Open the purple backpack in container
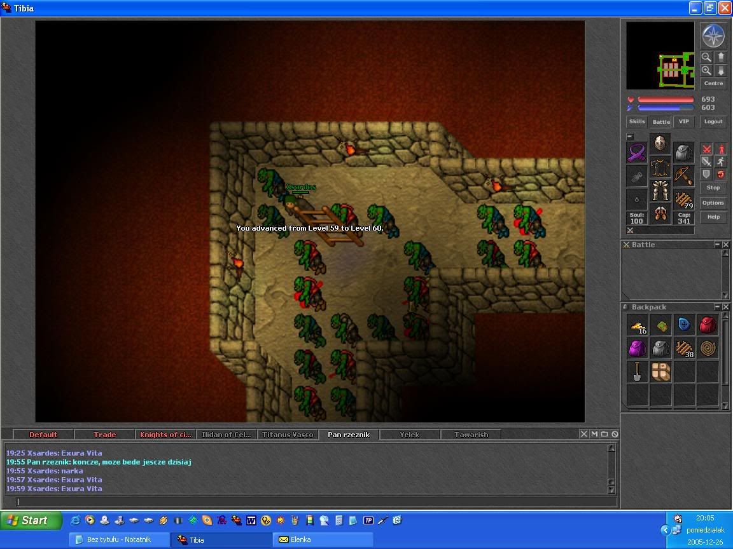The height and width of the screenshot is (549, 733). (638, 348)
